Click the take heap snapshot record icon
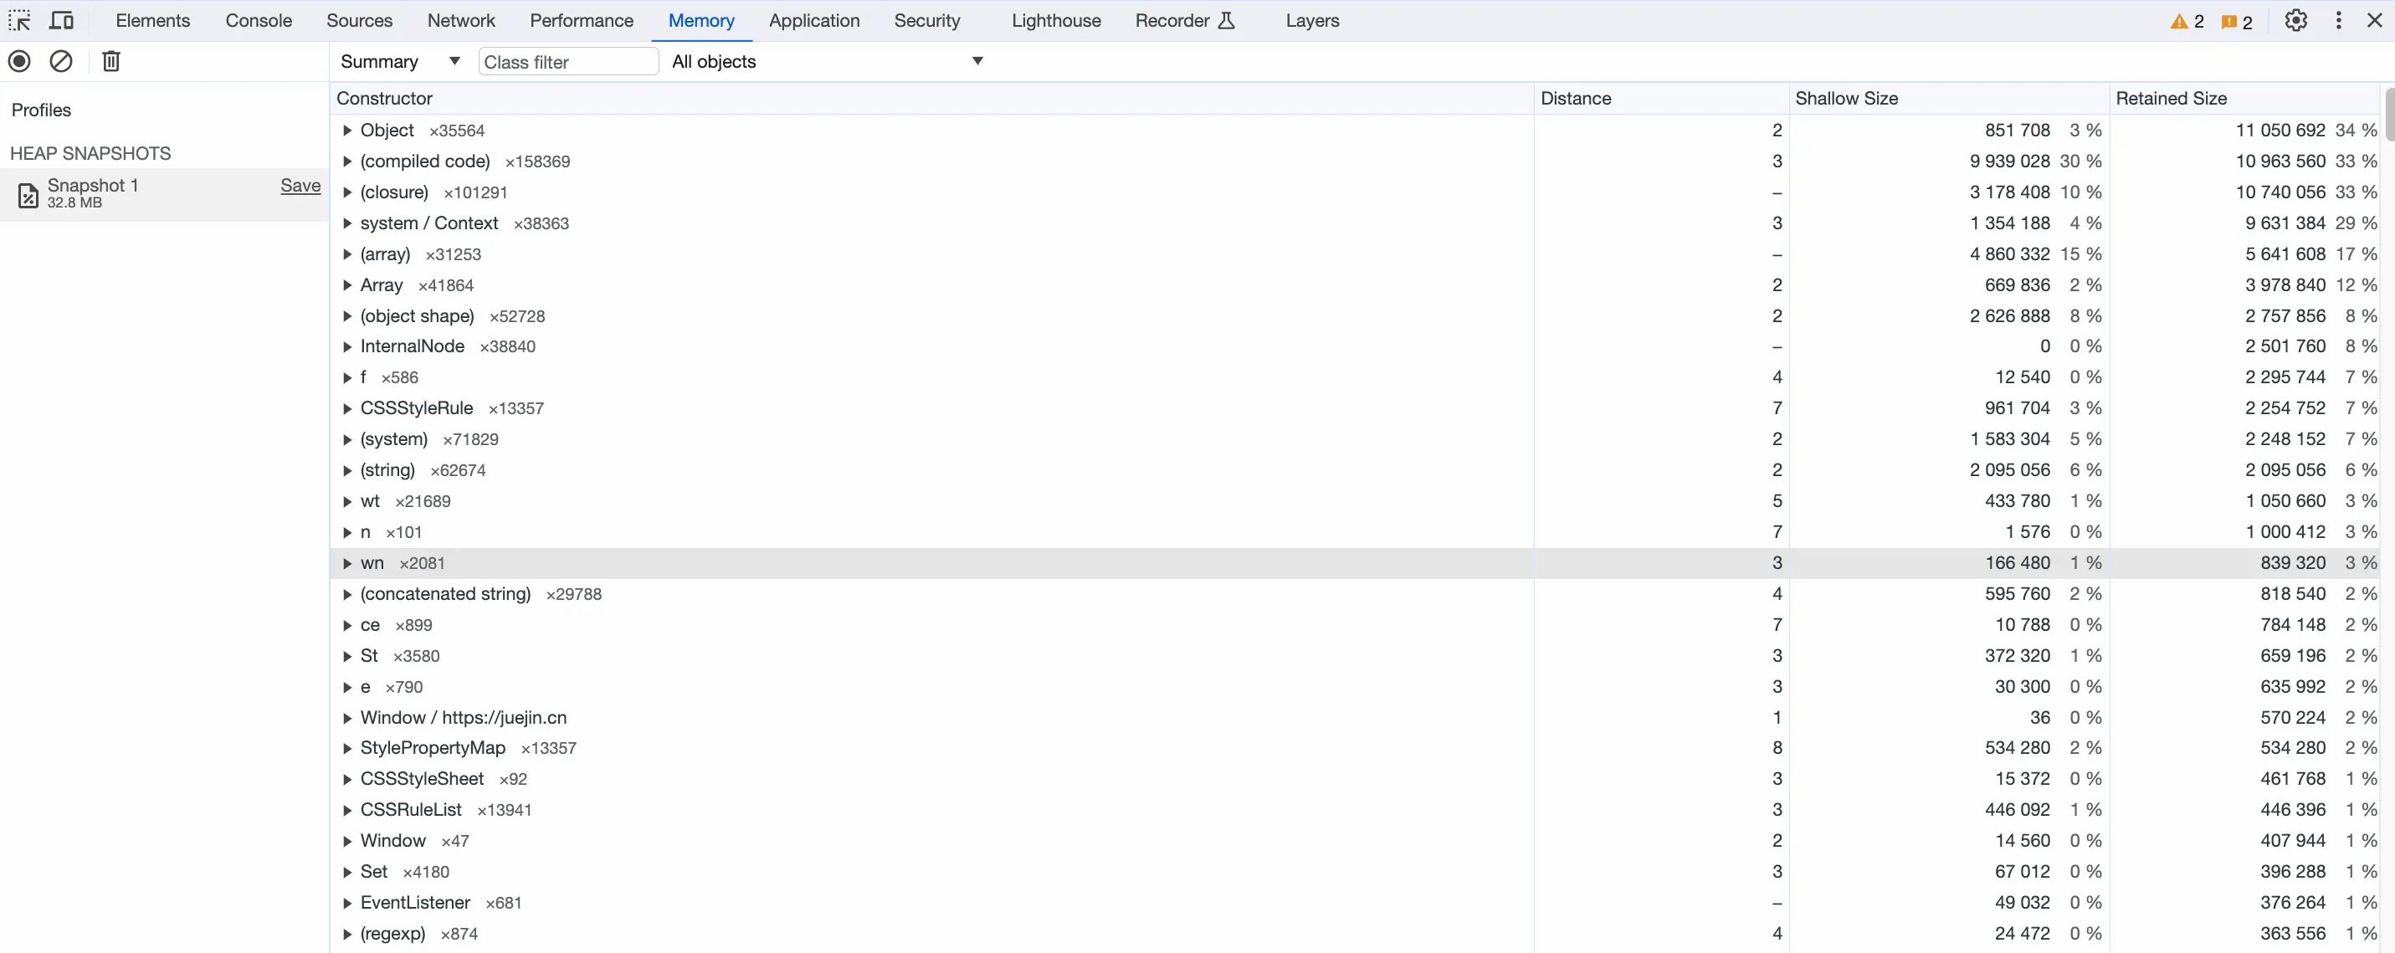 19,61
